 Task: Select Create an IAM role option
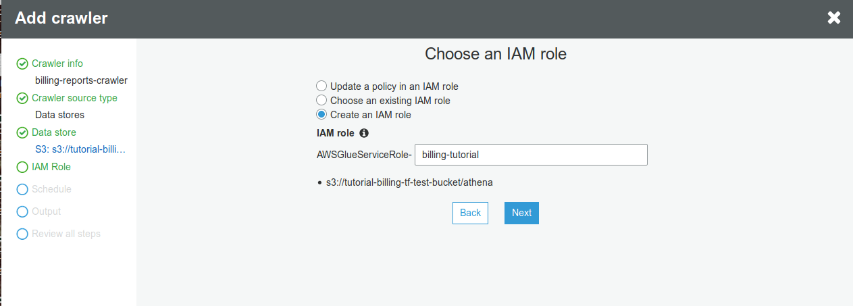click(x=321, y=115)
